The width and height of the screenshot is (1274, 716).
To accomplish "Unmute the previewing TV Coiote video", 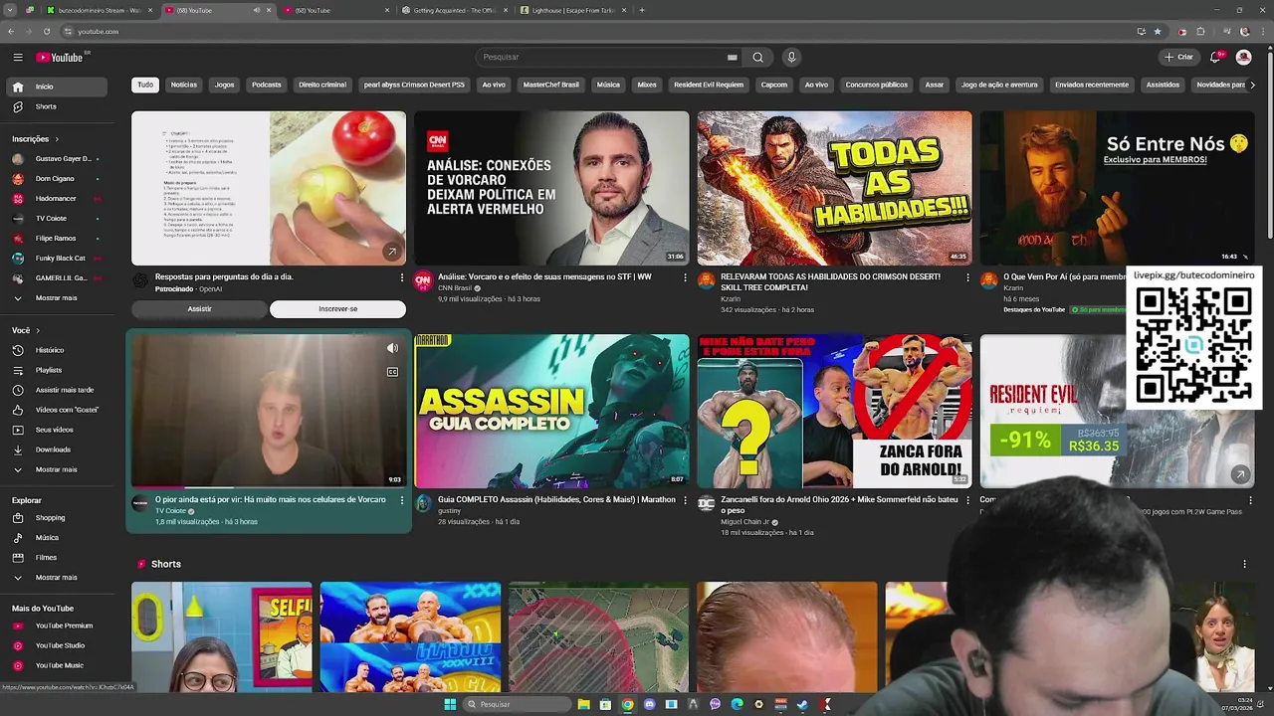I will point(392,348).
